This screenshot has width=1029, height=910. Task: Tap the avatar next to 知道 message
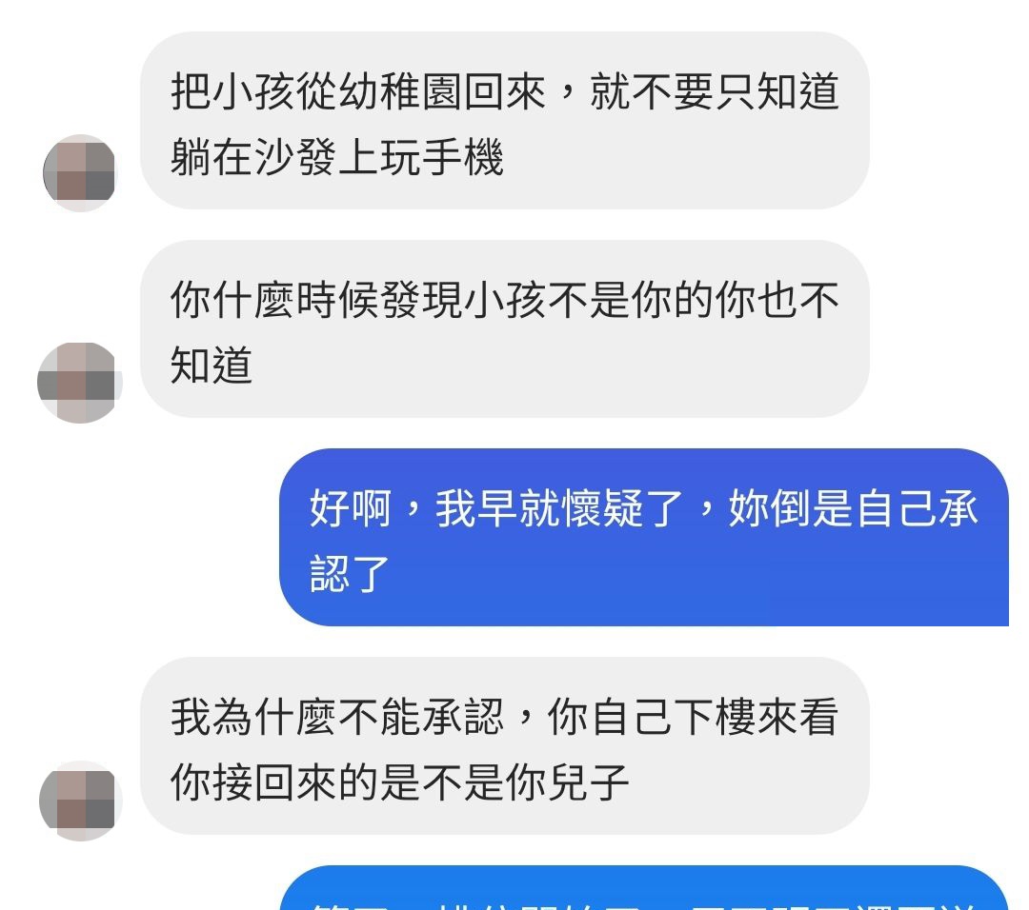[79, 383]
